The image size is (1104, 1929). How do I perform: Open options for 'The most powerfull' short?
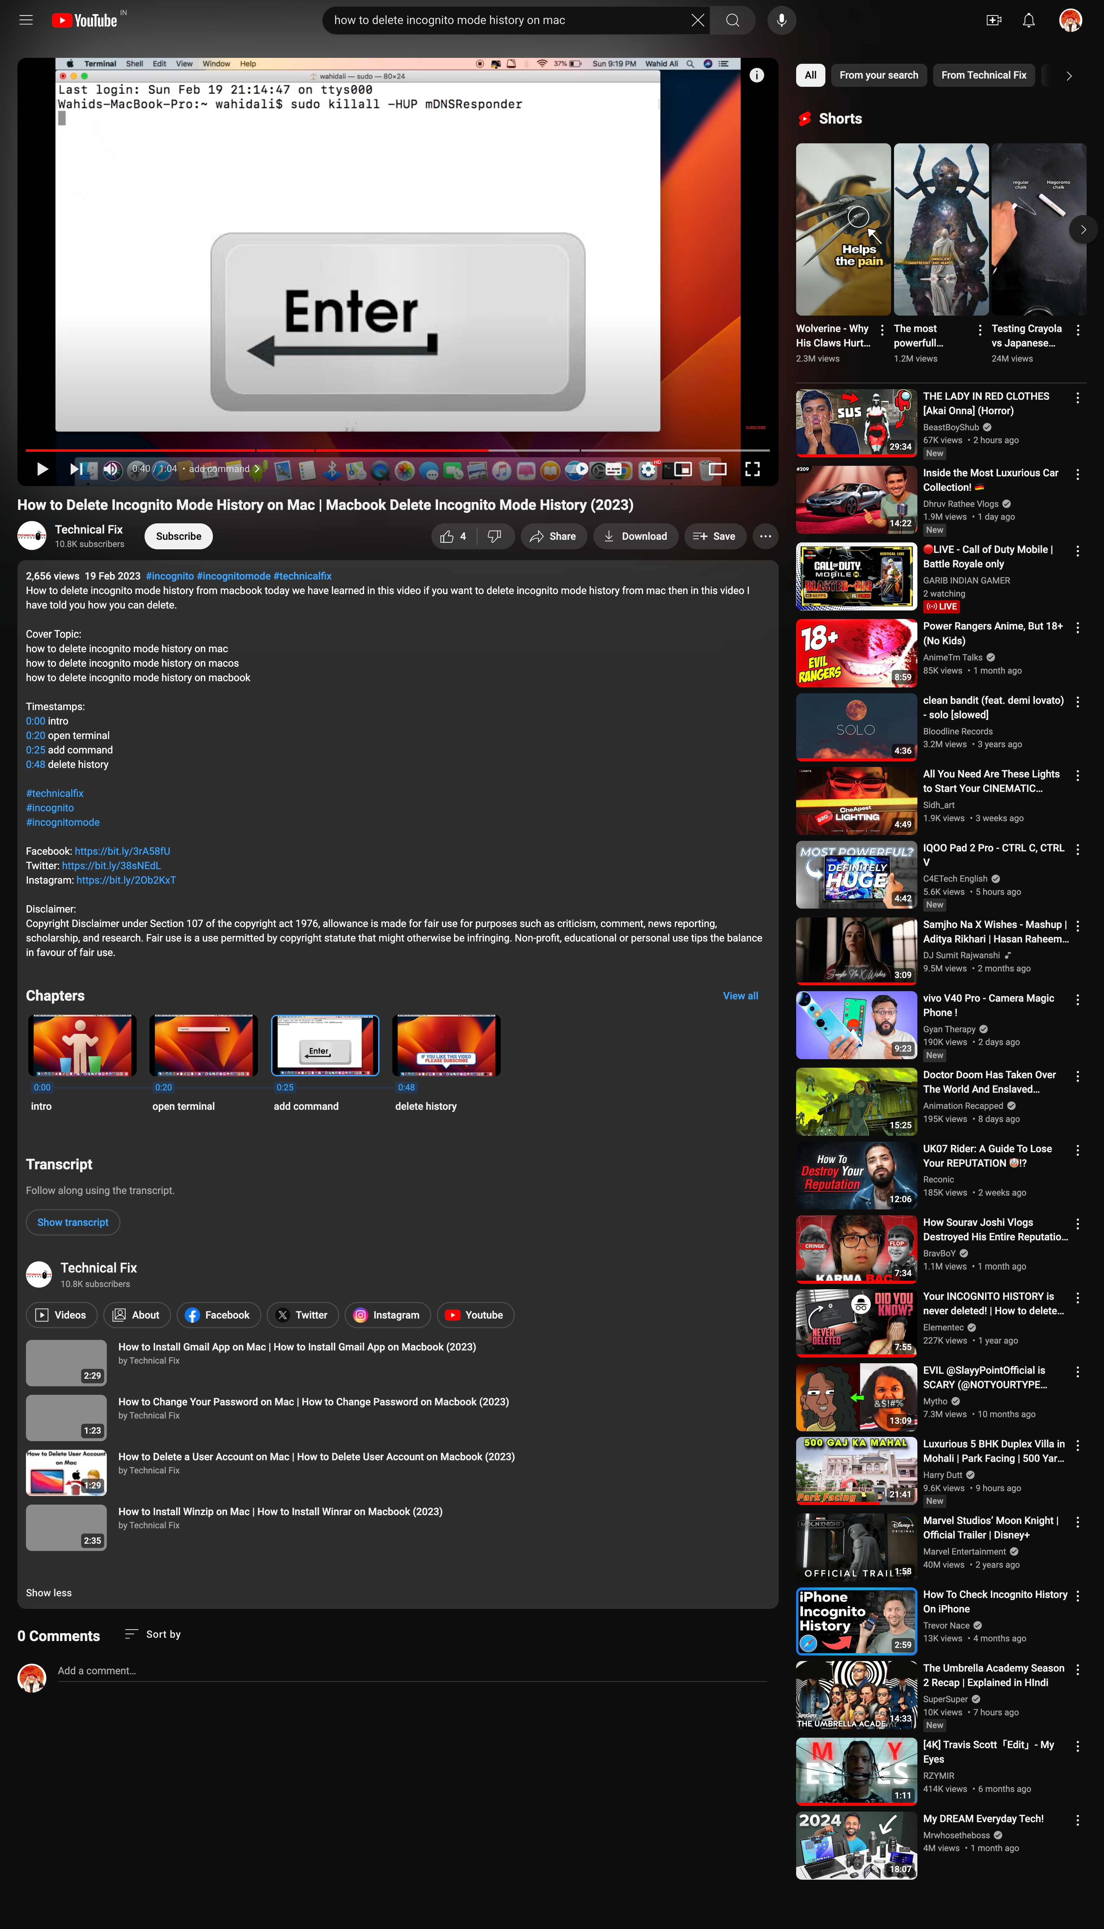click(x=980, y=330)
